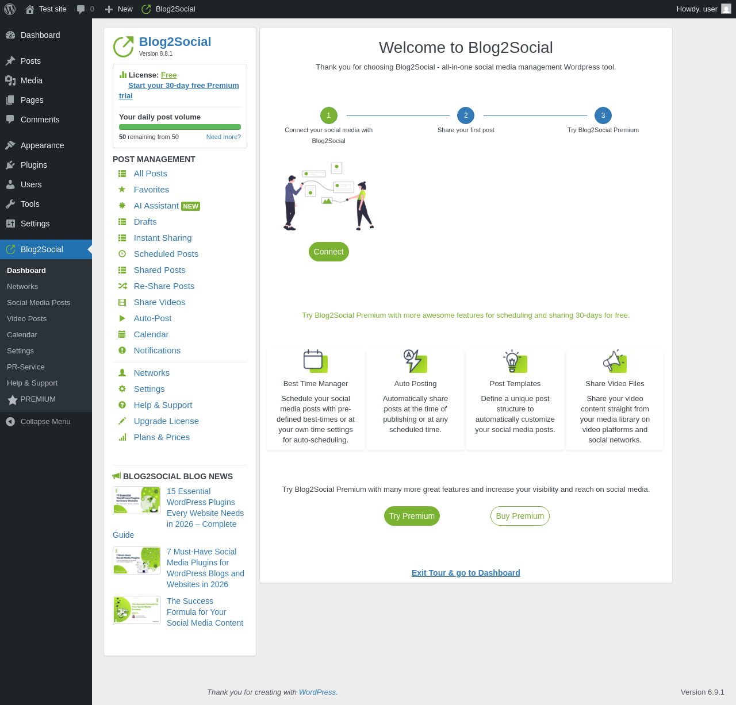Click the Auto-Post play icon
This screenshot has width=736, height=705.
[122, 318]
